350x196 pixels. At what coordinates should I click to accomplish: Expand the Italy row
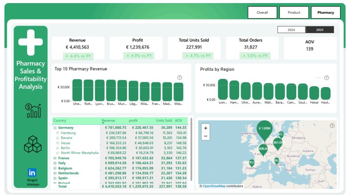pyautogui.click(x=55, y=163)
